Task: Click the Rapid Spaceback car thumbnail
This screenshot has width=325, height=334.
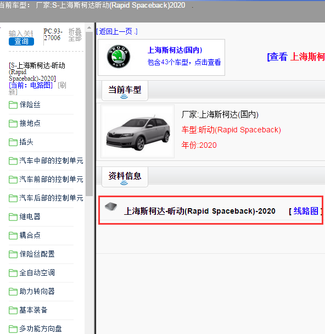Action: click(x=137, y=131)
